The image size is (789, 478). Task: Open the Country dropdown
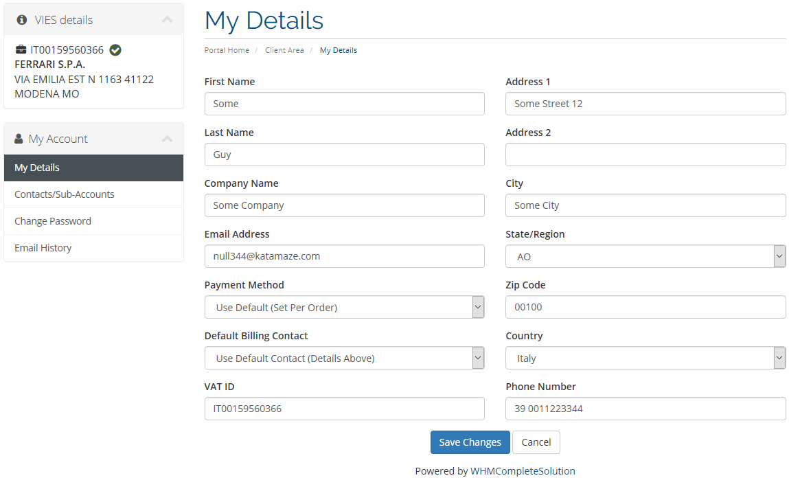point(645,358)
